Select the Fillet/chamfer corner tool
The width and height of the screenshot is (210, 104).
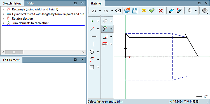(105, 37)
